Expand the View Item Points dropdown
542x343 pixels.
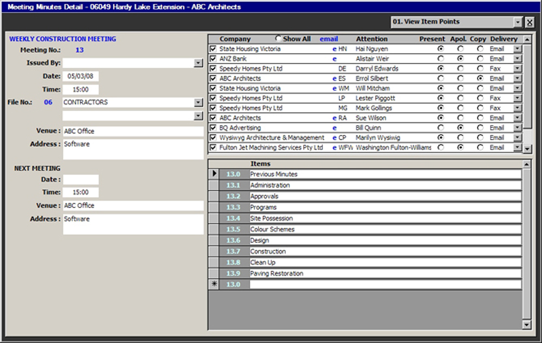point(518,22)
